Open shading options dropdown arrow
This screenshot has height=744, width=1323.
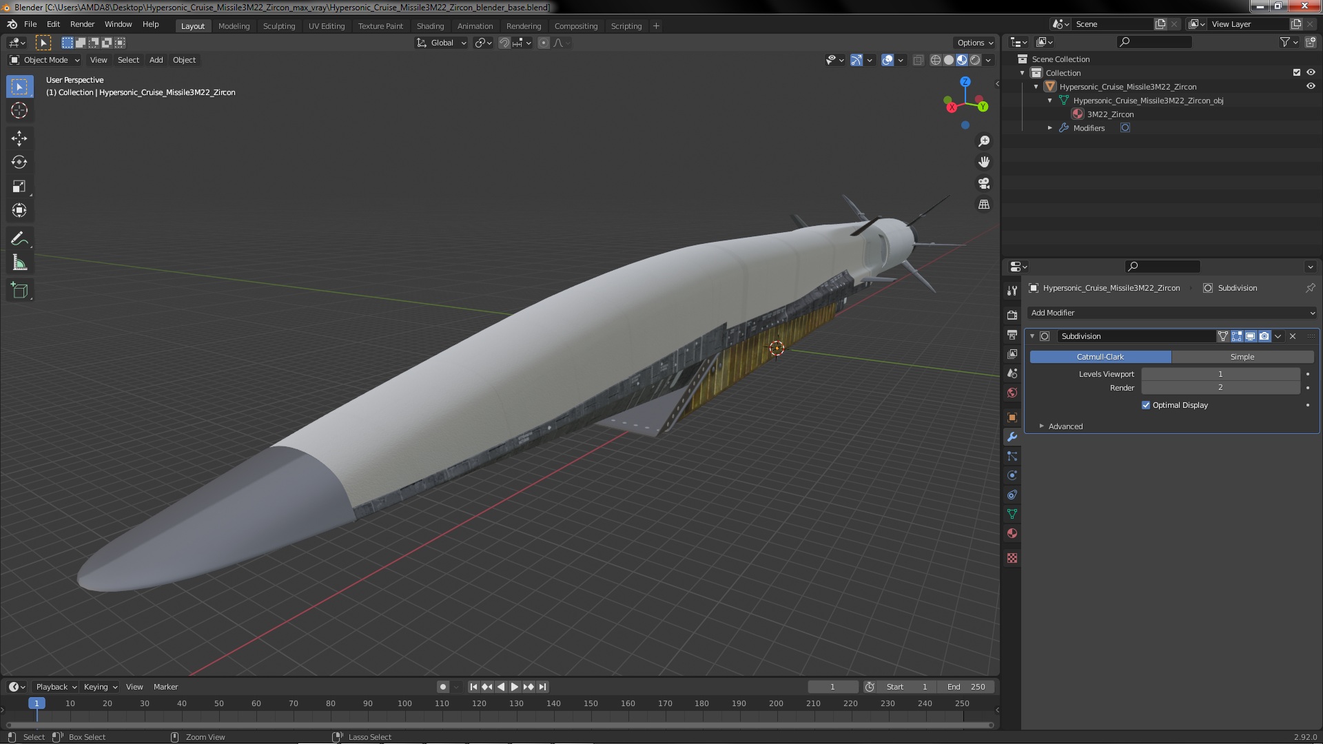pos(989,60)
